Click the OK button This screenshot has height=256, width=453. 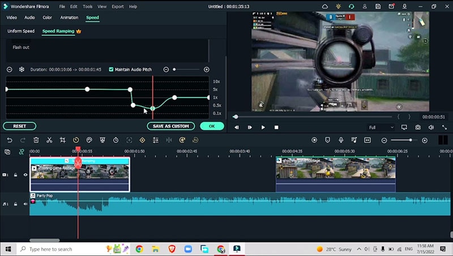pyautogui.click(x=212, y=126)
